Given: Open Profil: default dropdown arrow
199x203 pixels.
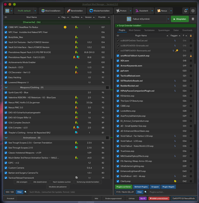Looking at the screenshot, I should pos(35,11).
